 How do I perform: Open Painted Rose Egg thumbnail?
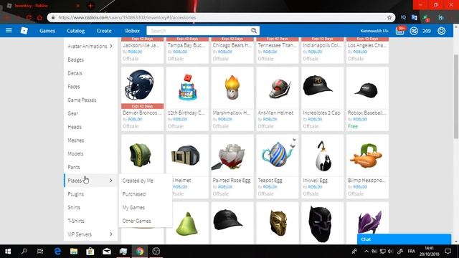232,156
